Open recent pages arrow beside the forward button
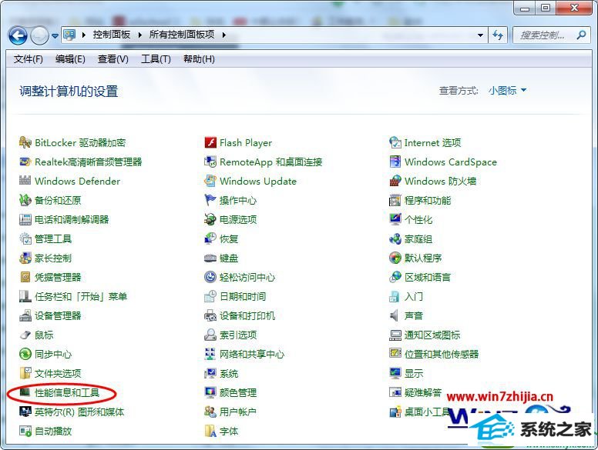 (55, 36)
